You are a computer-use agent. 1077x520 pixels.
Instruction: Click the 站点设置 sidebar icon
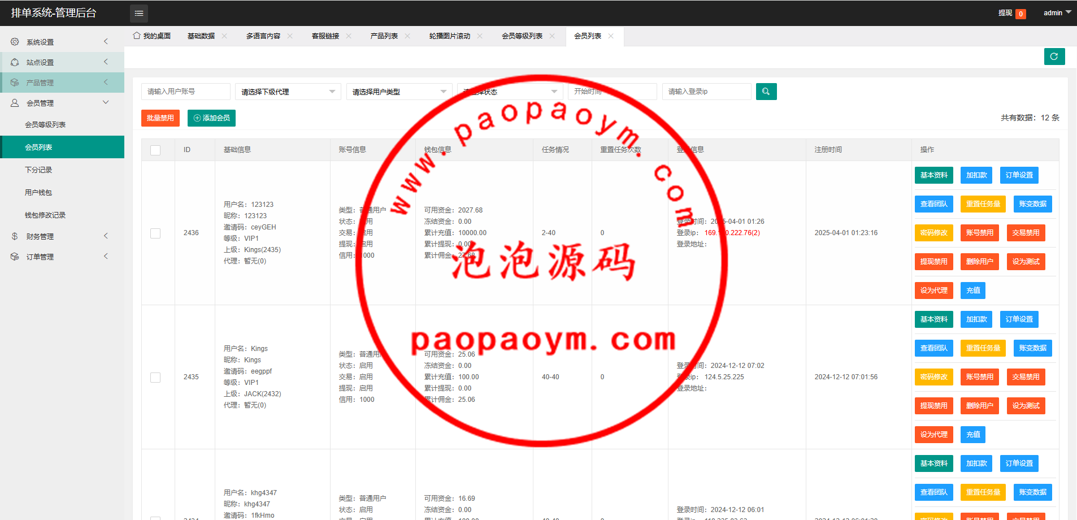click(x=15, y=62)
